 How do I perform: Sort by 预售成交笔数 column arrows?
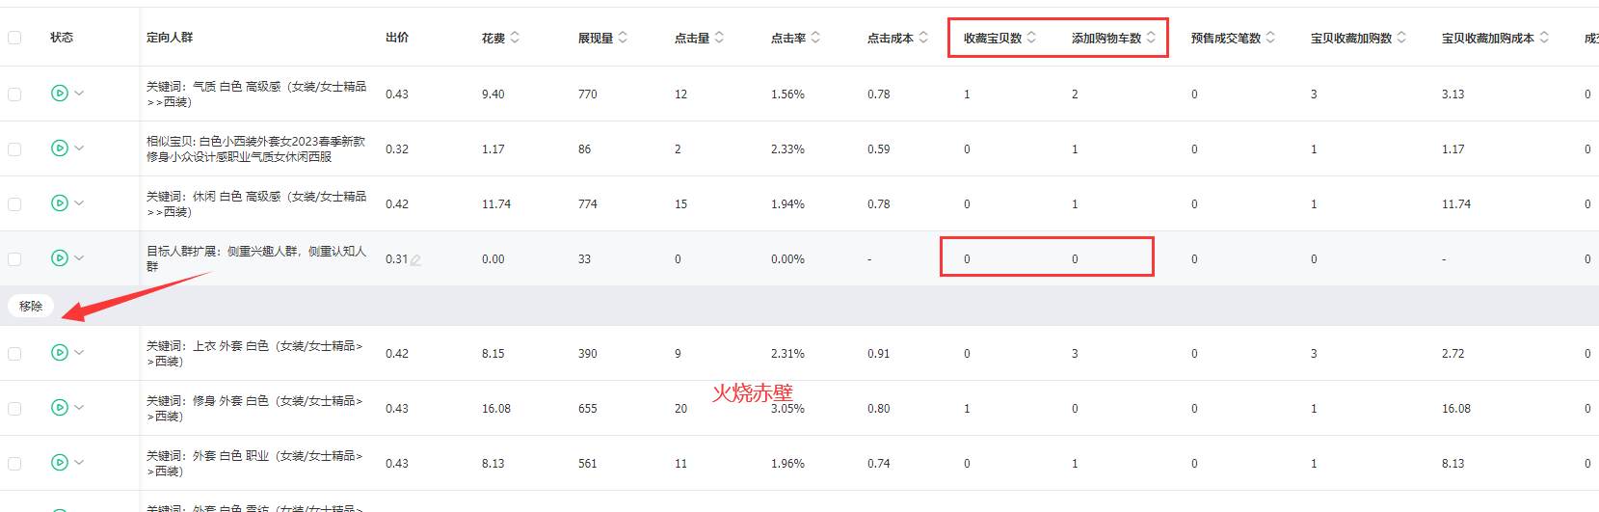point(1270,38)
